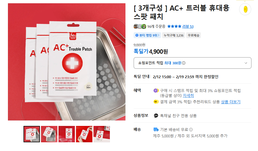Click the blue star rating icons

coord(174,26)
